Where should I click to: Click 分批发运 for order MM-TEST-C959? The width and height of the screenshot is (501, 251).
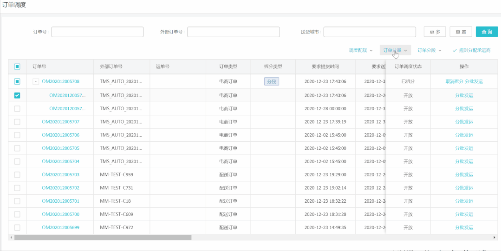(x=464, y=175)
